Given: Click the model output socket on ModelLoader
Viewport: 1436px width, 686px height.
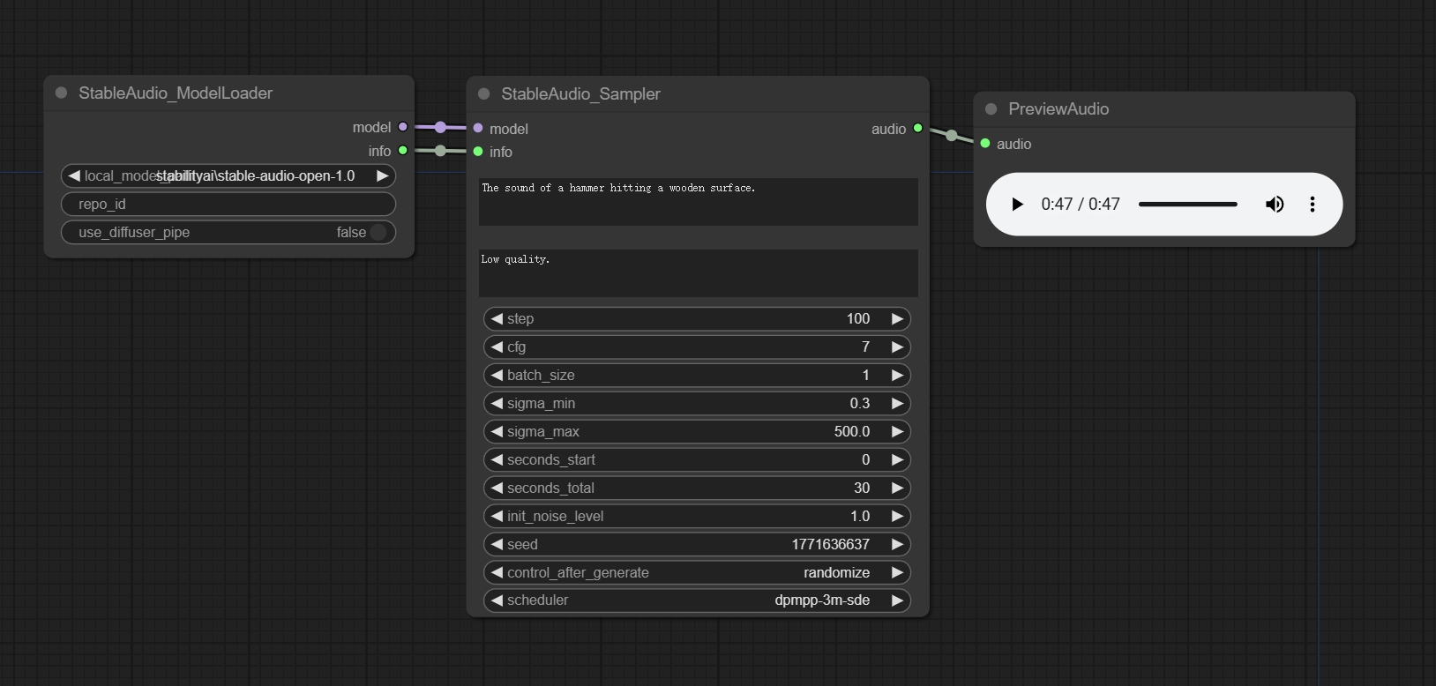Looking at the screenshot, I should 403,127.
